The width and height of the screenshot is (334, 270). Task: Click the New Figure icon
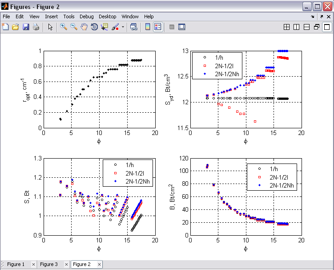[5, 27]
